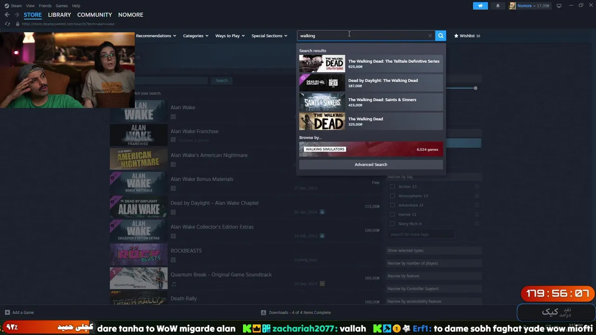Submit search with the magnifier button

440,36
